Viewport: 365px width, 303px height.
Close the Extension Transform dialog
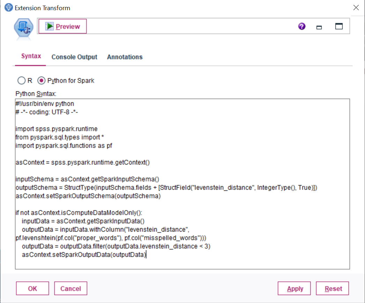coord(356,7)
